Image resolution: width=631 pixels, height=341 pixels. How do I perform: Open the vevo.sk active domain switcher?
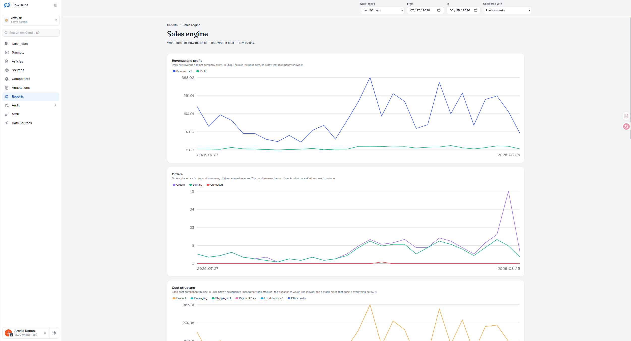click(x=31, y=20)
